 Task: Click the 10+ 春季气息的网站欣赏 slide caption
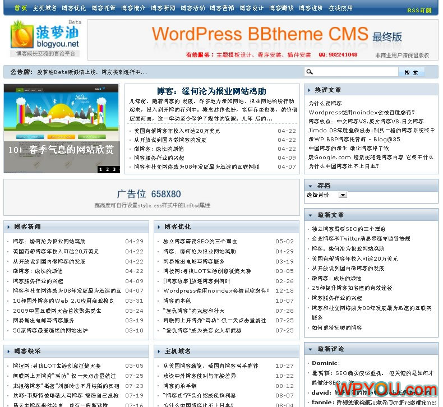click(x=61, y=150)
